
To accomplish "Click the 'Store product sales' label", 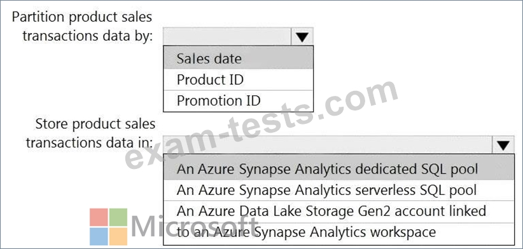I will pos(95,124).
